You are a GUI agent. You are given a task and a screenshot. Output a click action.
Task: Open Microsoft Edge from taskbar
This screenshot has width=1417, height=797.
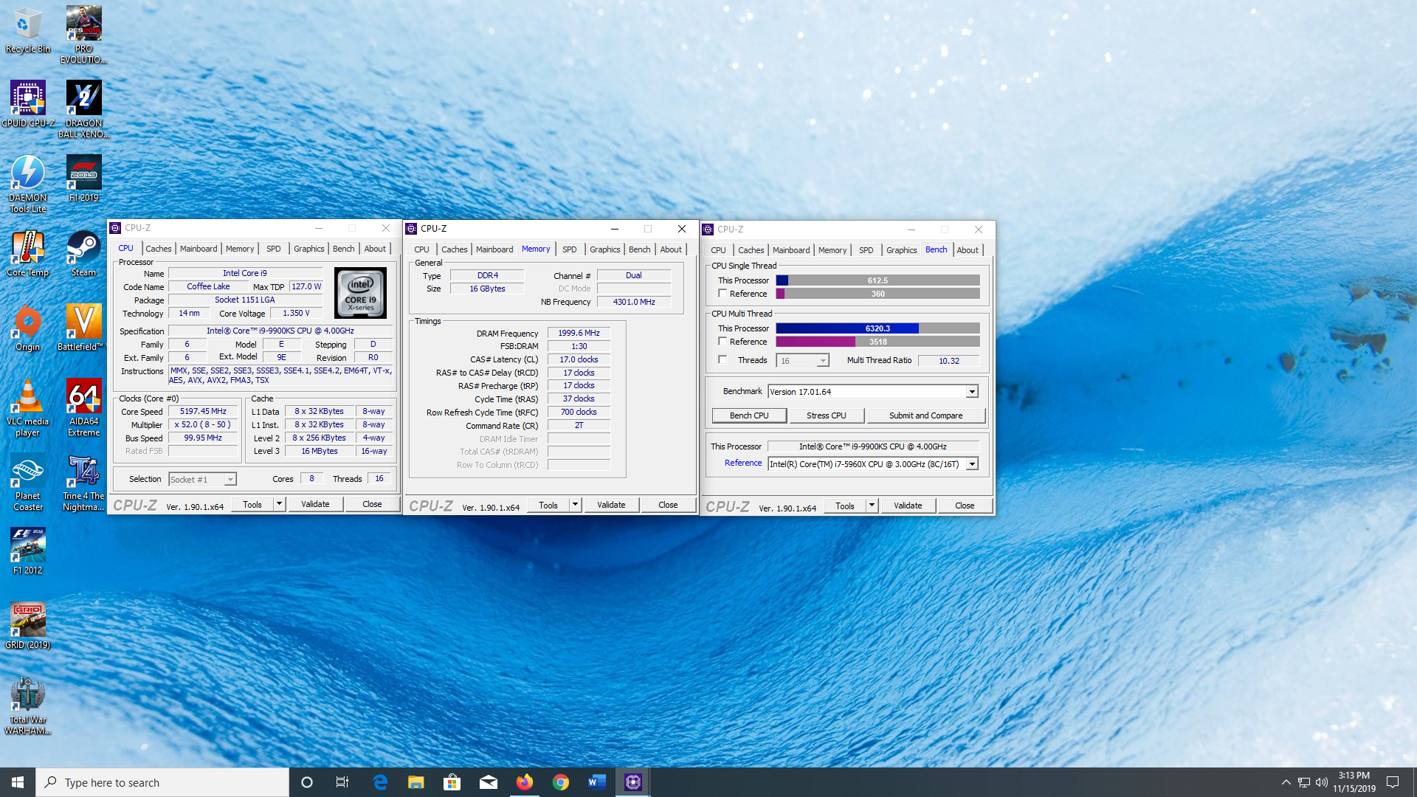(x=381, y=782)
